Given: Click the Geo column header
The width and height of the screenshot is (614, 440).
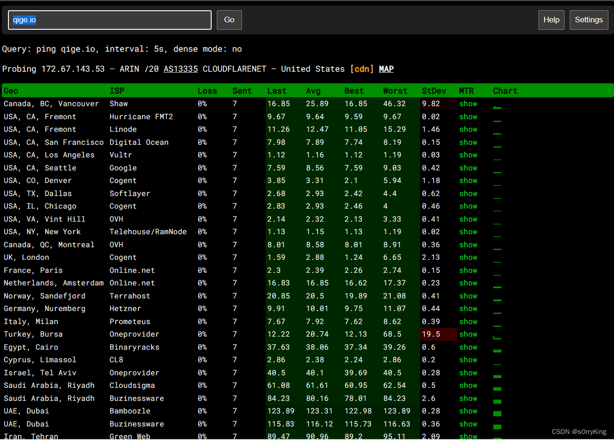Looking at the screenshot, I should tap(11, 91).
